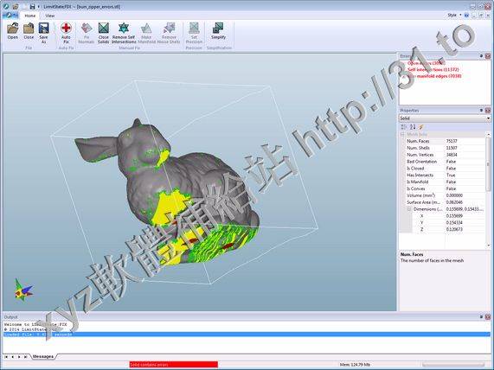This screenshot has height=370, width=494.
Task: Select the Num. Vertices property row
Action: click(446, 155)
